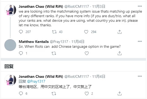This screenshot has width=147, height=99.
Task: Retweet the matchmaking tweet with 43 retweets
Action: (54, 32)
